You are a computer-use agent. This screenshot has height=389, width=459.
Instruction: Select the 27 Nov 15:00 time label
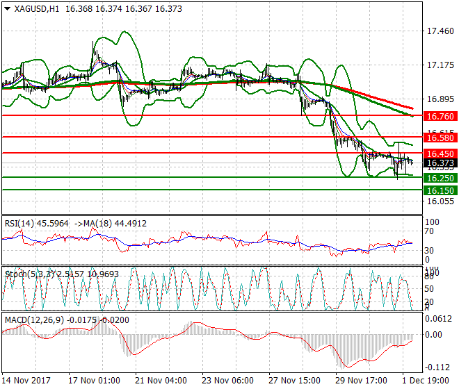(294, 381)
